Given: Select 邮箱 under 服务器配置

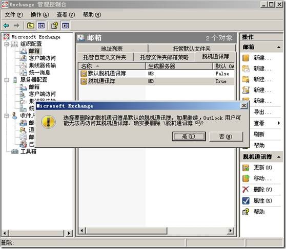Looking at the screenshot, I should point(34,87).
